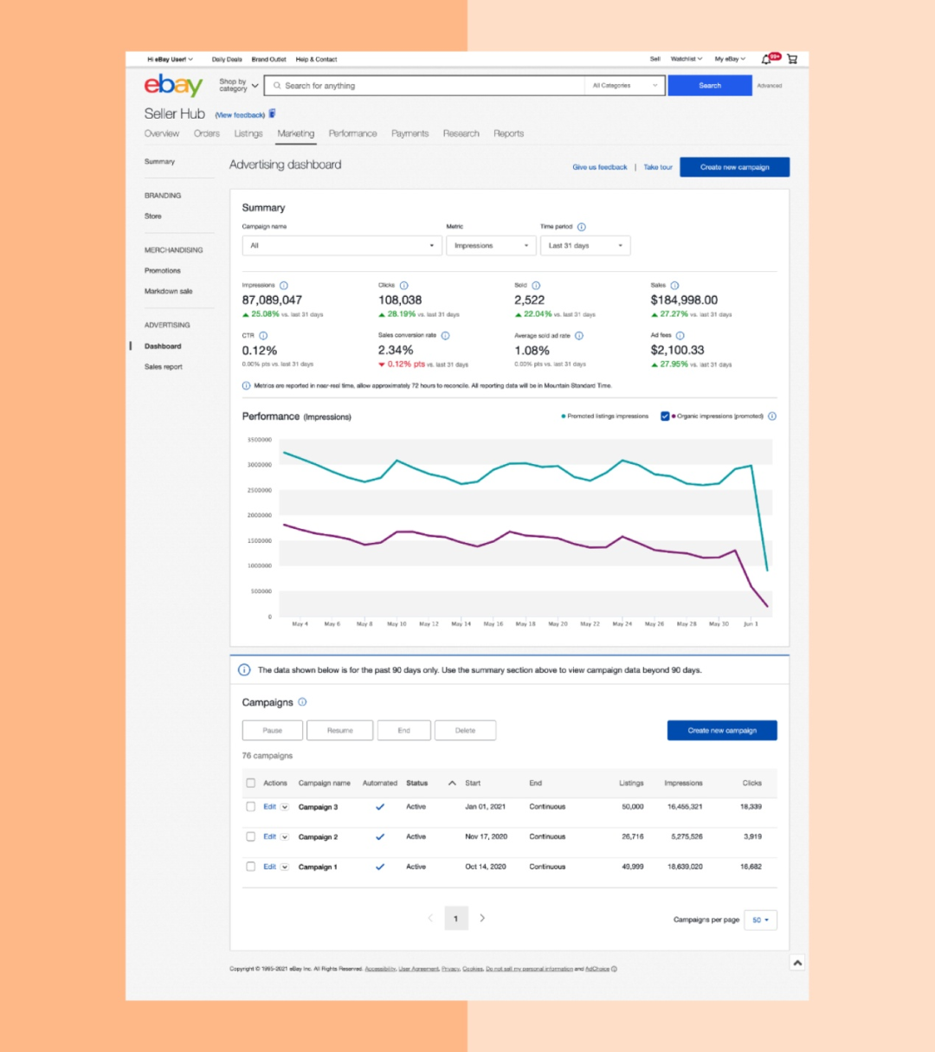
Task: Click Give us feedback link
Action: 600,167
